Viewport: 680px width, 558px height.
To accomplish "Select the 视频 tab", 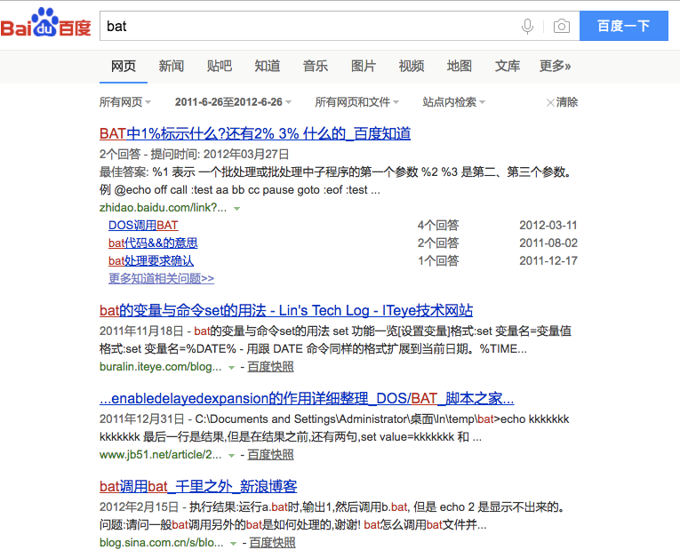I will pyautogui.click(x=412, y=66).
